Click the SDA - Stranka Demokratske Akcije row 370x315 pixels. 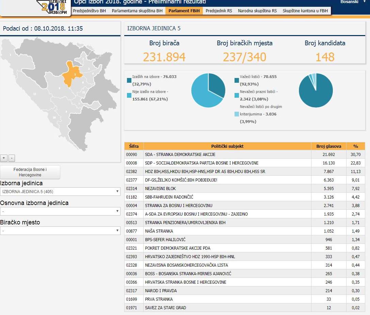pos(227,155)
